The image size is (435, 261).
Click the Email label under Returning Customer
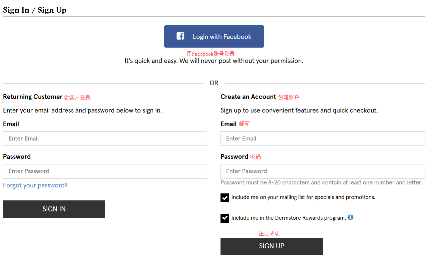[11, 124]
